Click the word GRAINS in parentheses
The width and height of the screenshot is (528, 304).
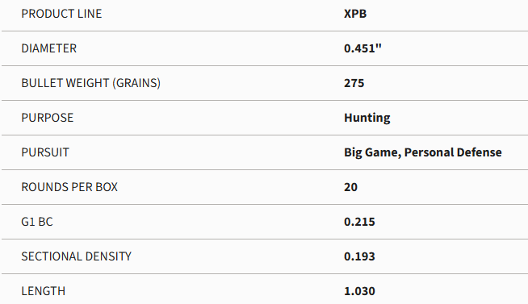pos(136,83)
